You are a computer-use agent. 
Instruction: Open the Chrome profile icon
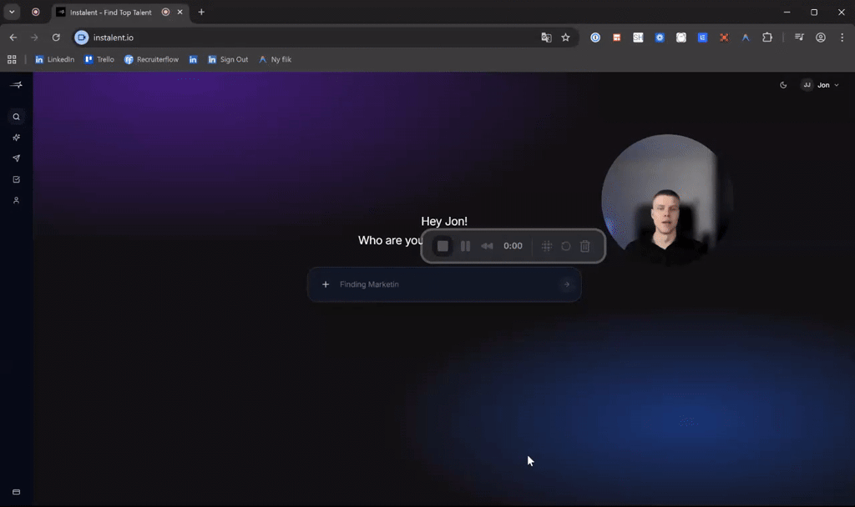coord(820,38)
